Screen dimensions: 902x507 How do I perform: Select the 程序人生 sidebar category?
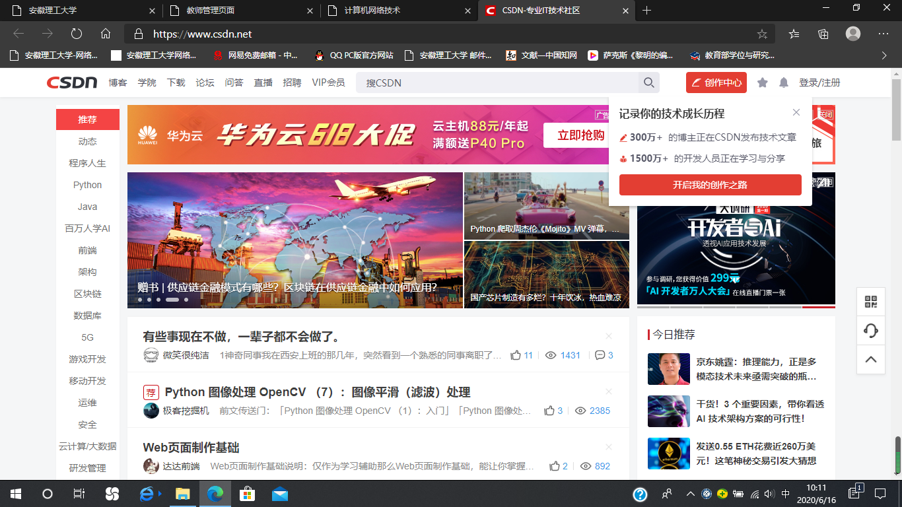point(88,163)
